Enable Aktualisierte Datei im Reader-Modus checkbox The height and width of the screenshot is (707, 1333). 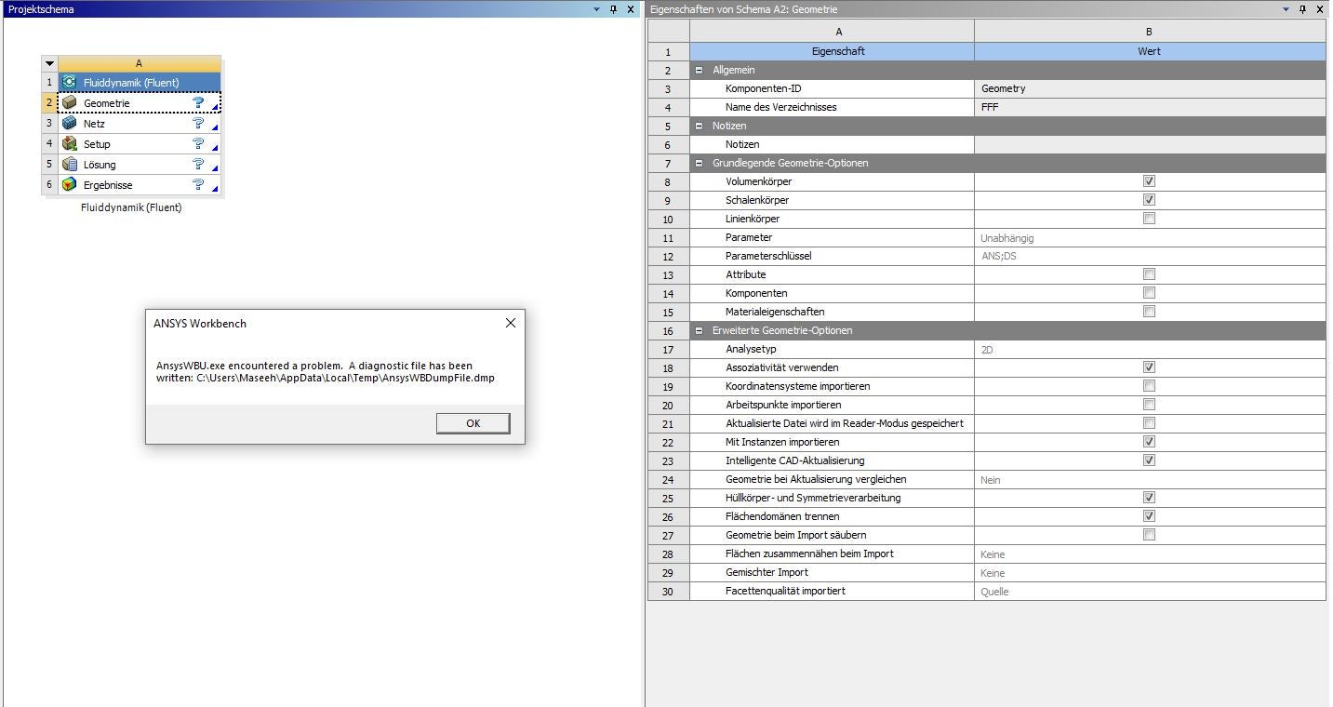[x=1149, y=423]
